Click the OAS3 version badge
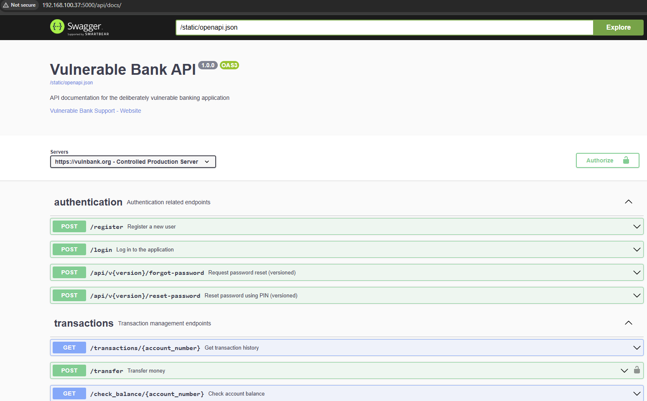The image size is (647, 401). [229, 65]
